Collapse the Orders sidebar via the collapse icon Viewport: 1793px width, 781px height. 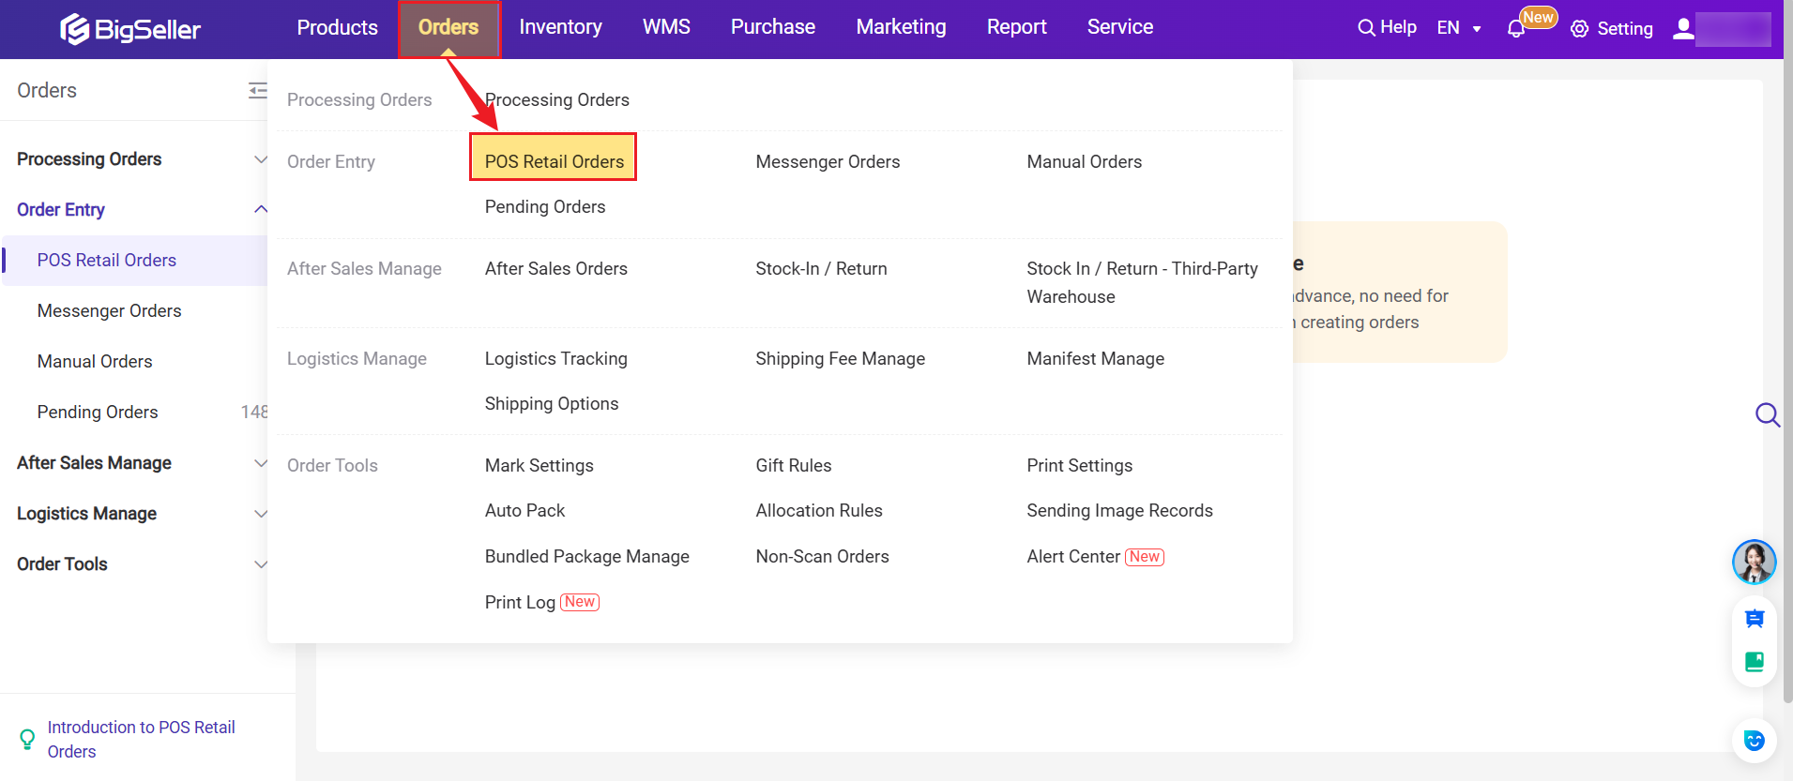coord(257,90)
